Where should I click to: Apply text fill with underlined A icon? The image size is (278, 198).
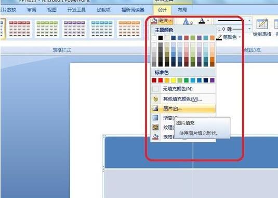[x=202, y=21]
